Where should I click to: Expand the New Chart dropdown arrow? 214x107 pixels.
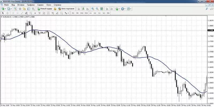coord(5,9)
